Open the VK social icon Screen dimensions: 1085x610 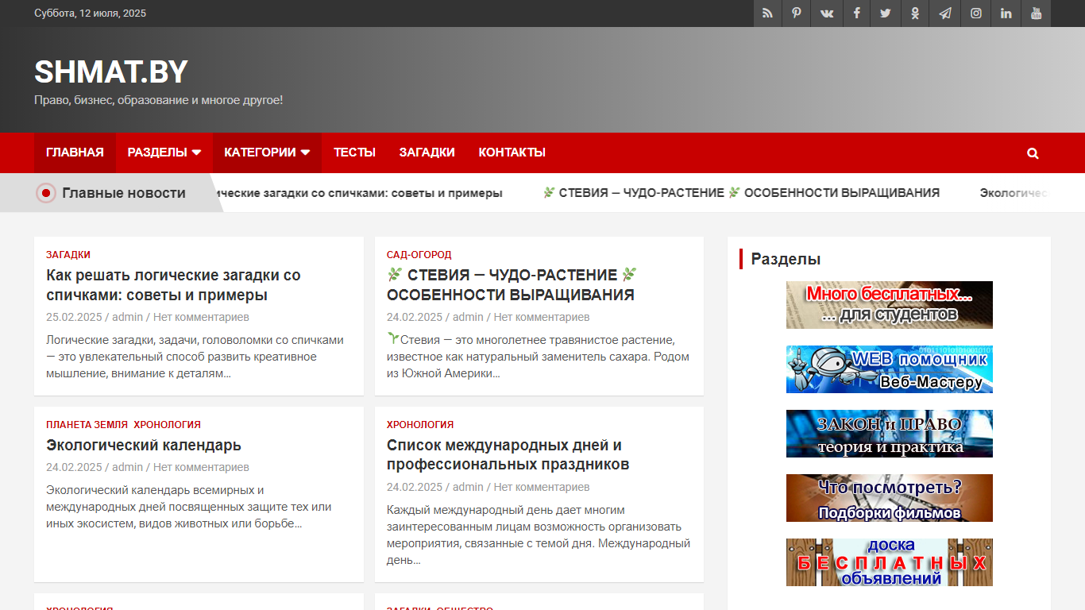827,14
